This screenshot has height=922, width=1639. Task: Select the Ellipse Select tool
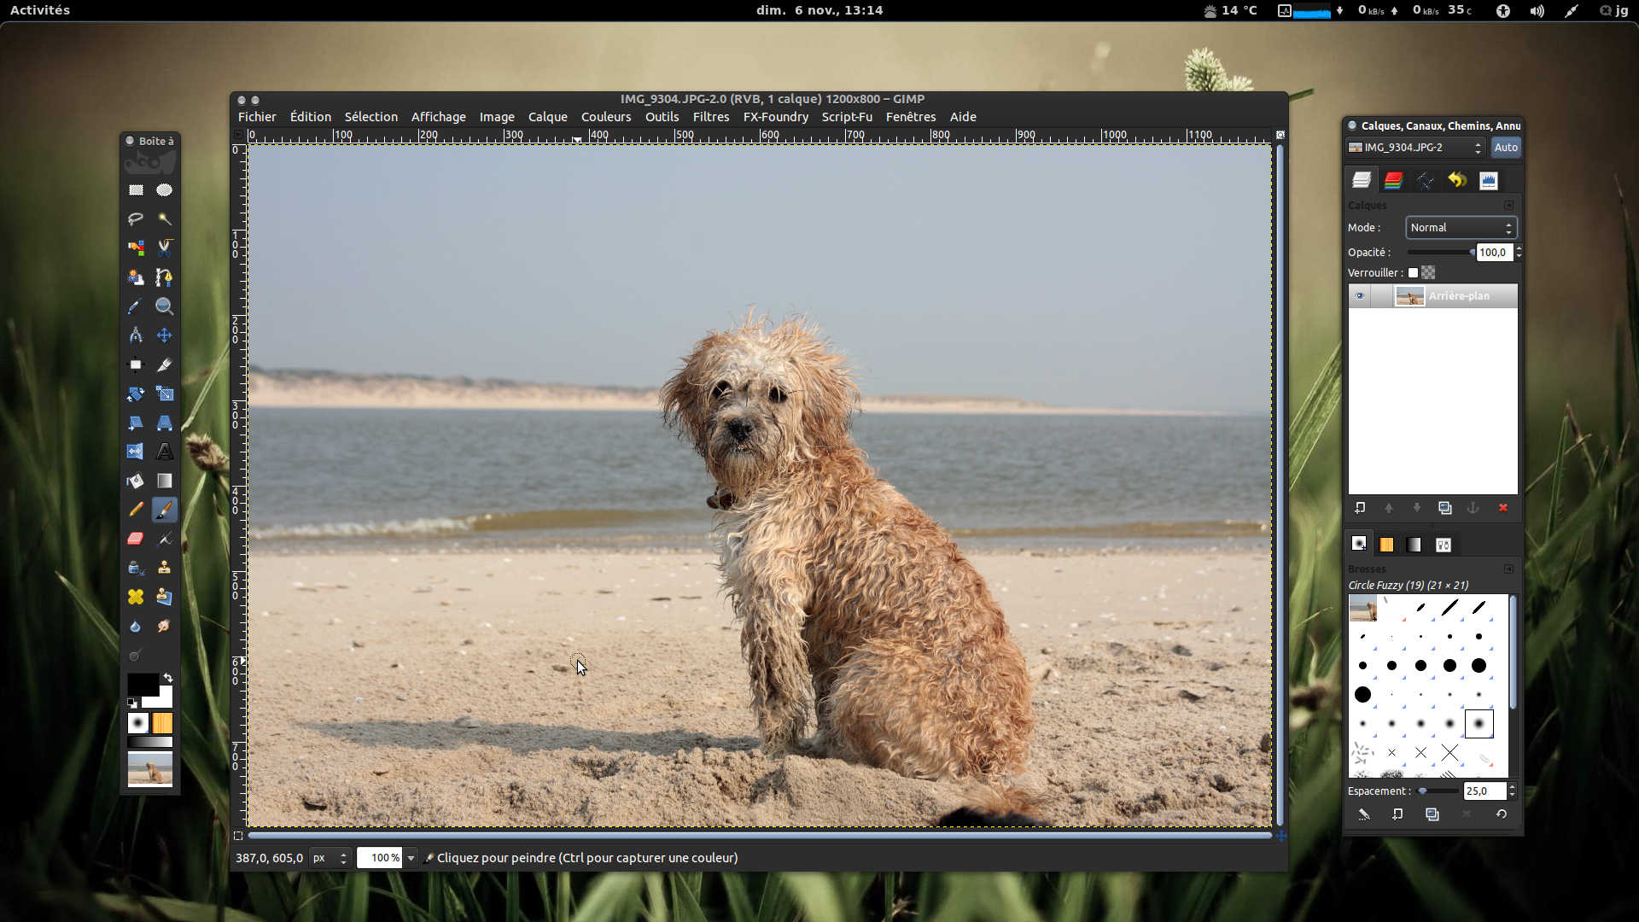click(x=164, y=190)
